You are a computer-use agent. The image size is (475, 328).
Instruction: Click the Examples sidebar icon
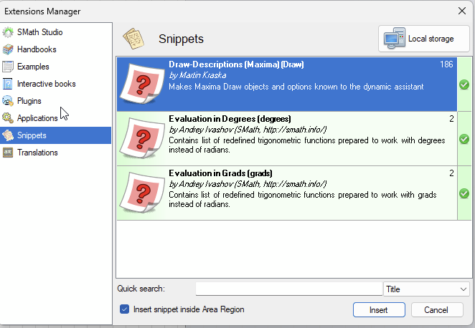(x=8, y=67)
